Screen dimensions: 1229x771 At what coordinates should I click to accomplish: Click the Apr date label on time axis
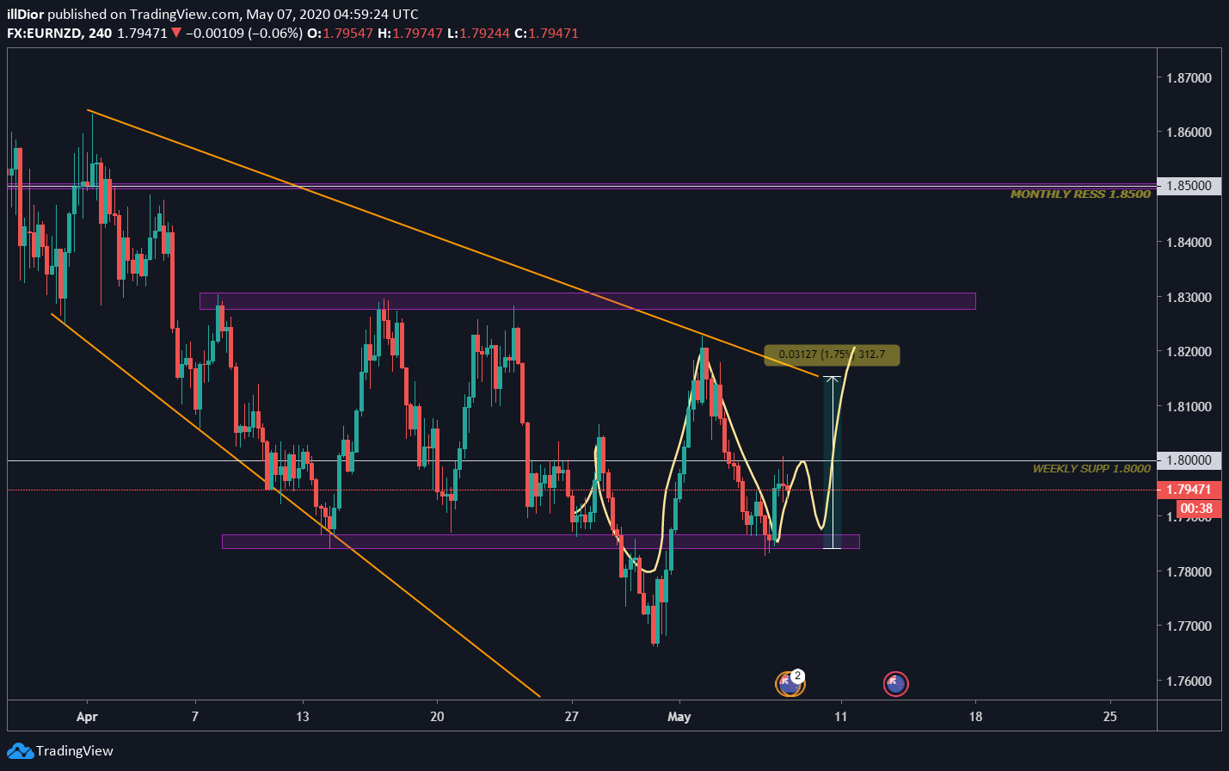click(87, 716)
